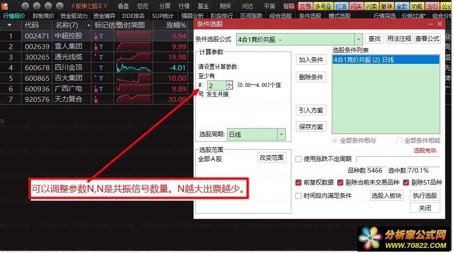Click the N parameter input field

[x=216, y=85]
